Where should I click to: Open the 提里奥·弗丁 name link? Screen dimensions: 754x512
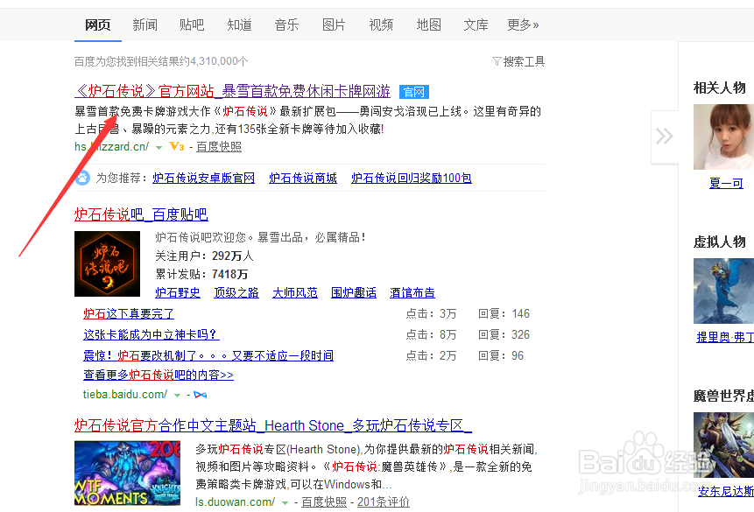(725, 338)
